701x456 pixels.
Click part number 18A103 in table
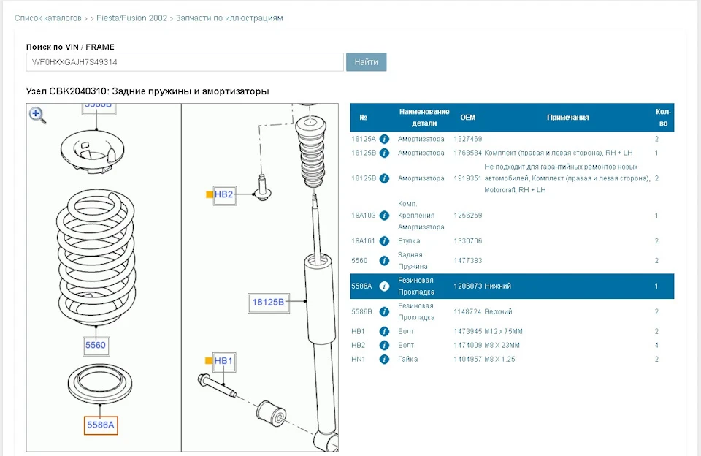364,216
